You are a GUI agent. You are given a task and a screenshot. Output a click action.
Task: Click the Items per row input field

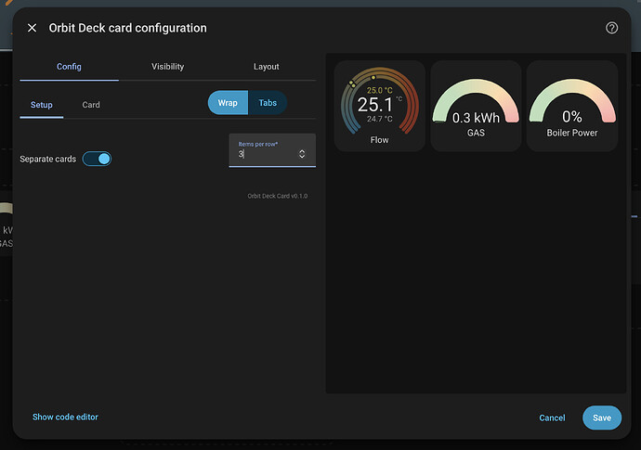point(272,150)
